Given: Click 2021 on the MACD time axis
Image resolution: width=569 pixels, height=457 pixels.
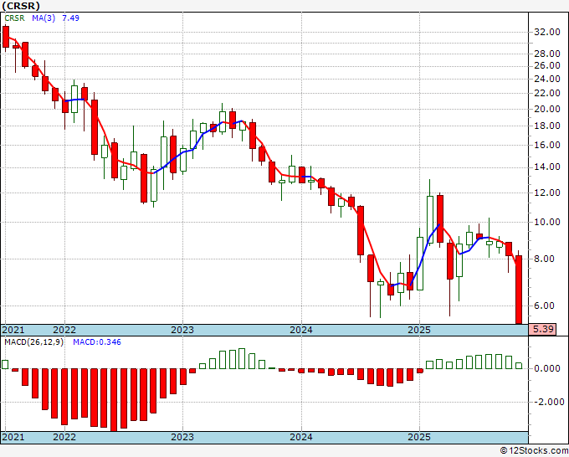Looking at the screenshot, I should pos(13,437).
